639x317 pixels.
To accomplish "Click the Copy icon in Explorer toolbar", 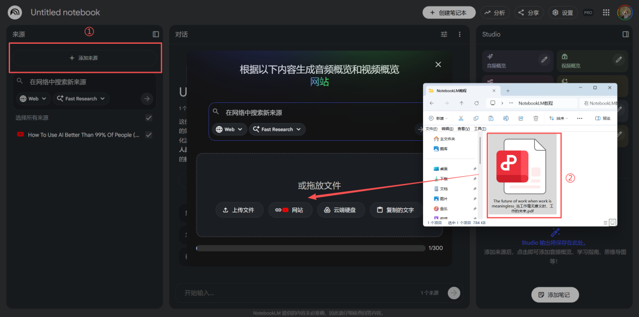I will (x=476, y=118).
